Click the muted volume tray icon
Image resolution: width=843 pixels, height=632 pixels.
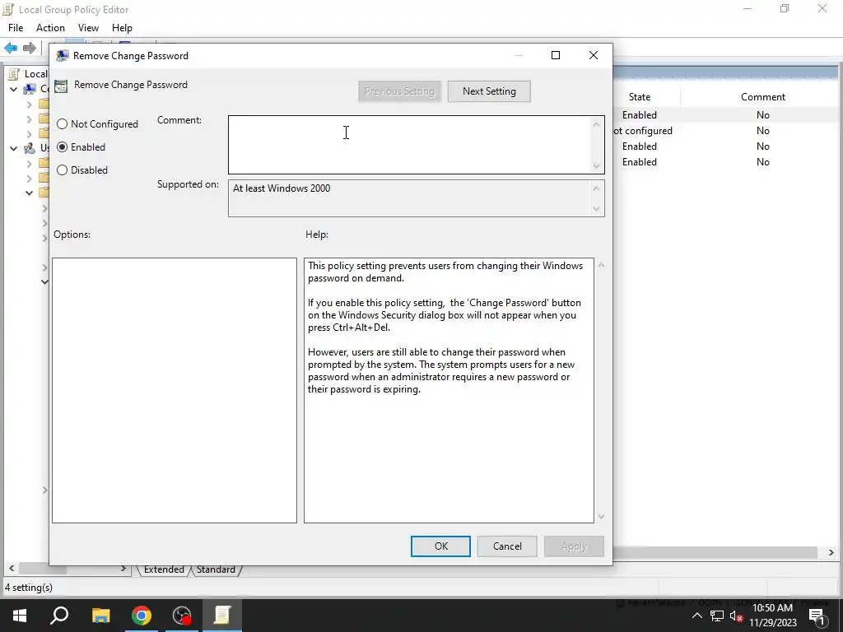(737, 616)
